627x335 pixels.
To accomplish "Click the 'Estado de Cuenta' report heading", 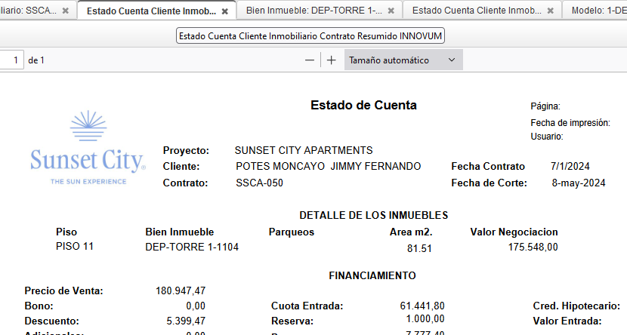I will click(363, 106).
